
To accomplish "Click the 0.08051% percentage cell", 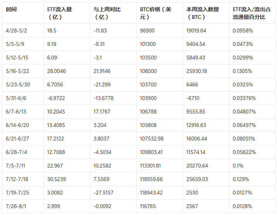I will click(244, 139).
